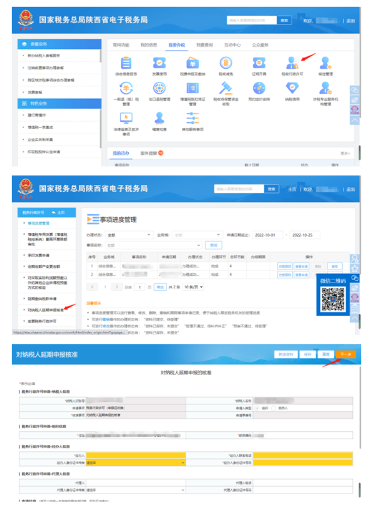Open 事项名称 dropdown

tap(153, 245)
